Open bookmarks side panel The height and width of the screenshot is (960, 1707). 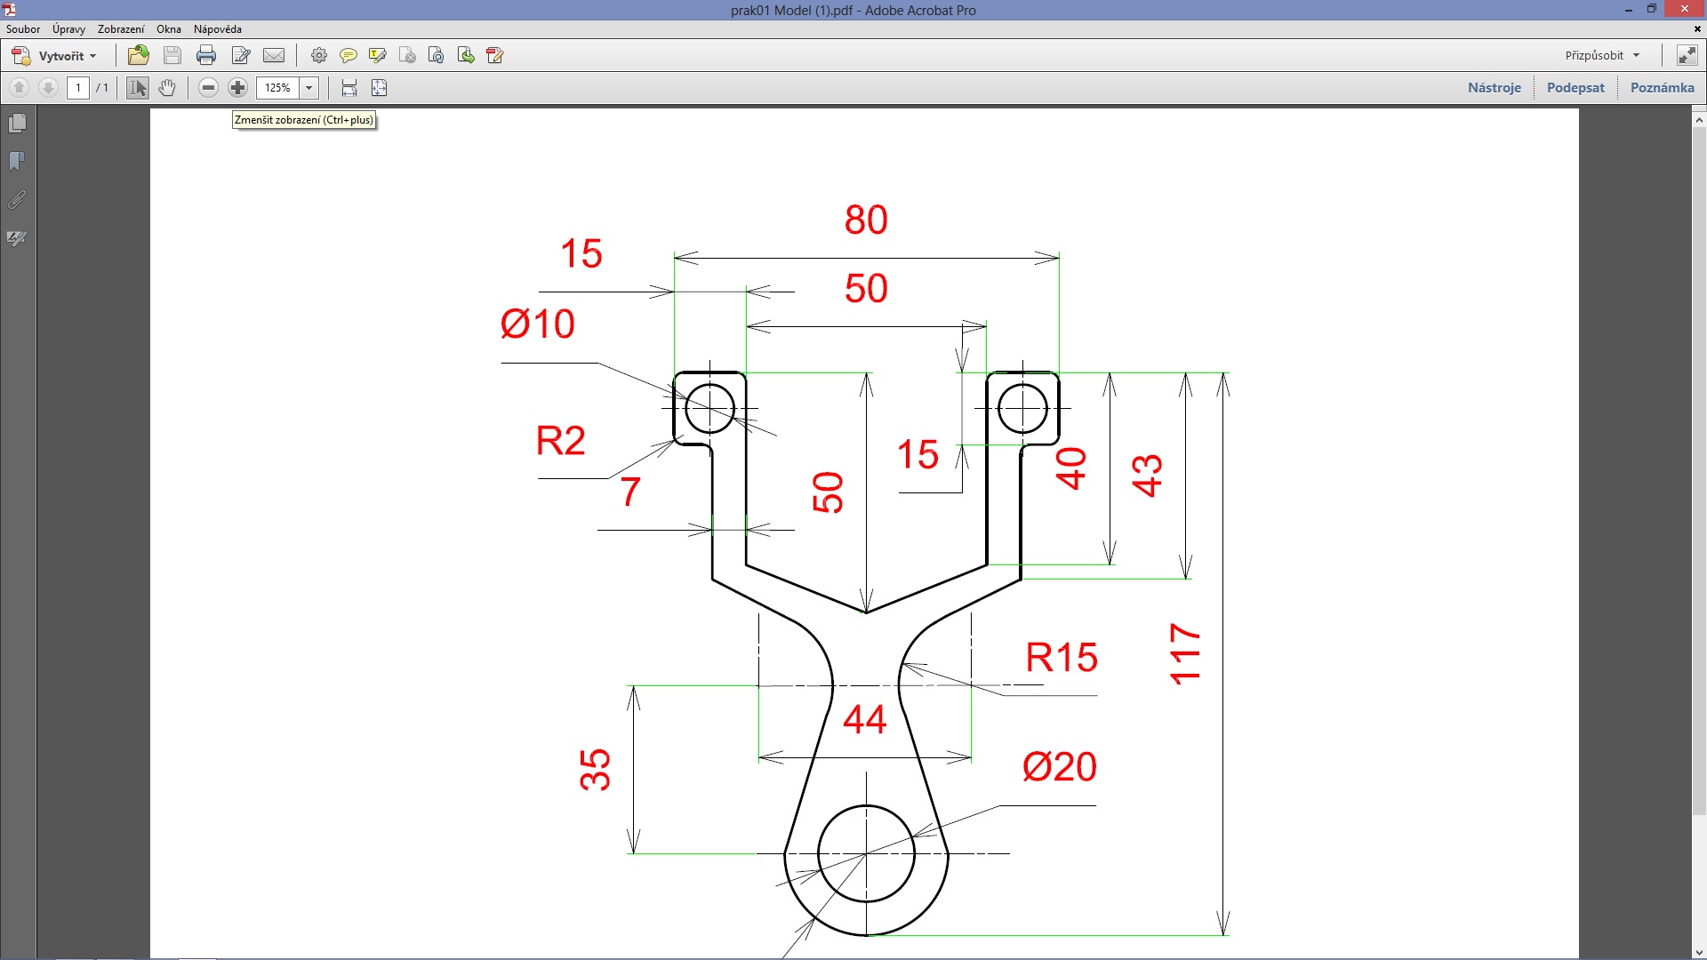click(x=17, y=161)
